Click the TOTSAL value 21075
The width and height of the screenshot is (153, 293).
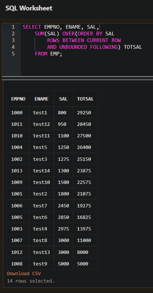pos(85,194)
